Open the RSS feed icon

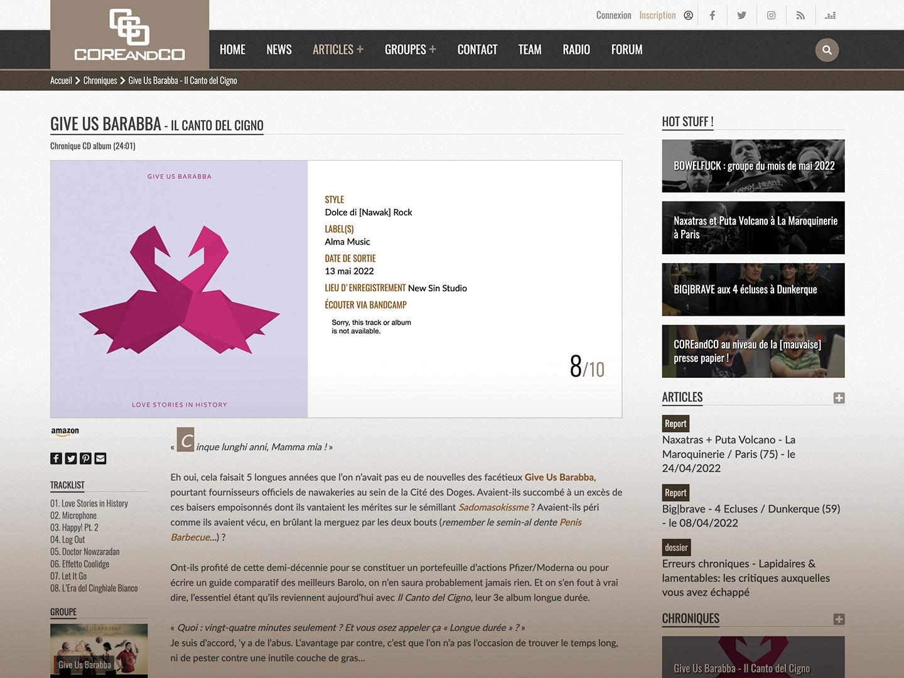pyautogui.click(x=800, y=15)
